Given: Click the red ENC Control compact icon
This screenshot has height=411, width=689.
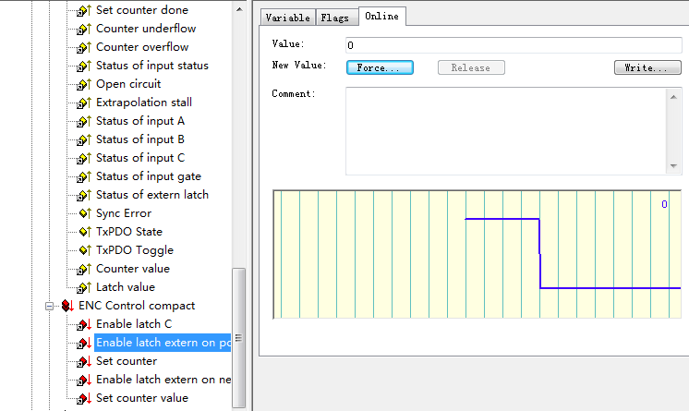Looking at the screenshot, I should 67,306.
